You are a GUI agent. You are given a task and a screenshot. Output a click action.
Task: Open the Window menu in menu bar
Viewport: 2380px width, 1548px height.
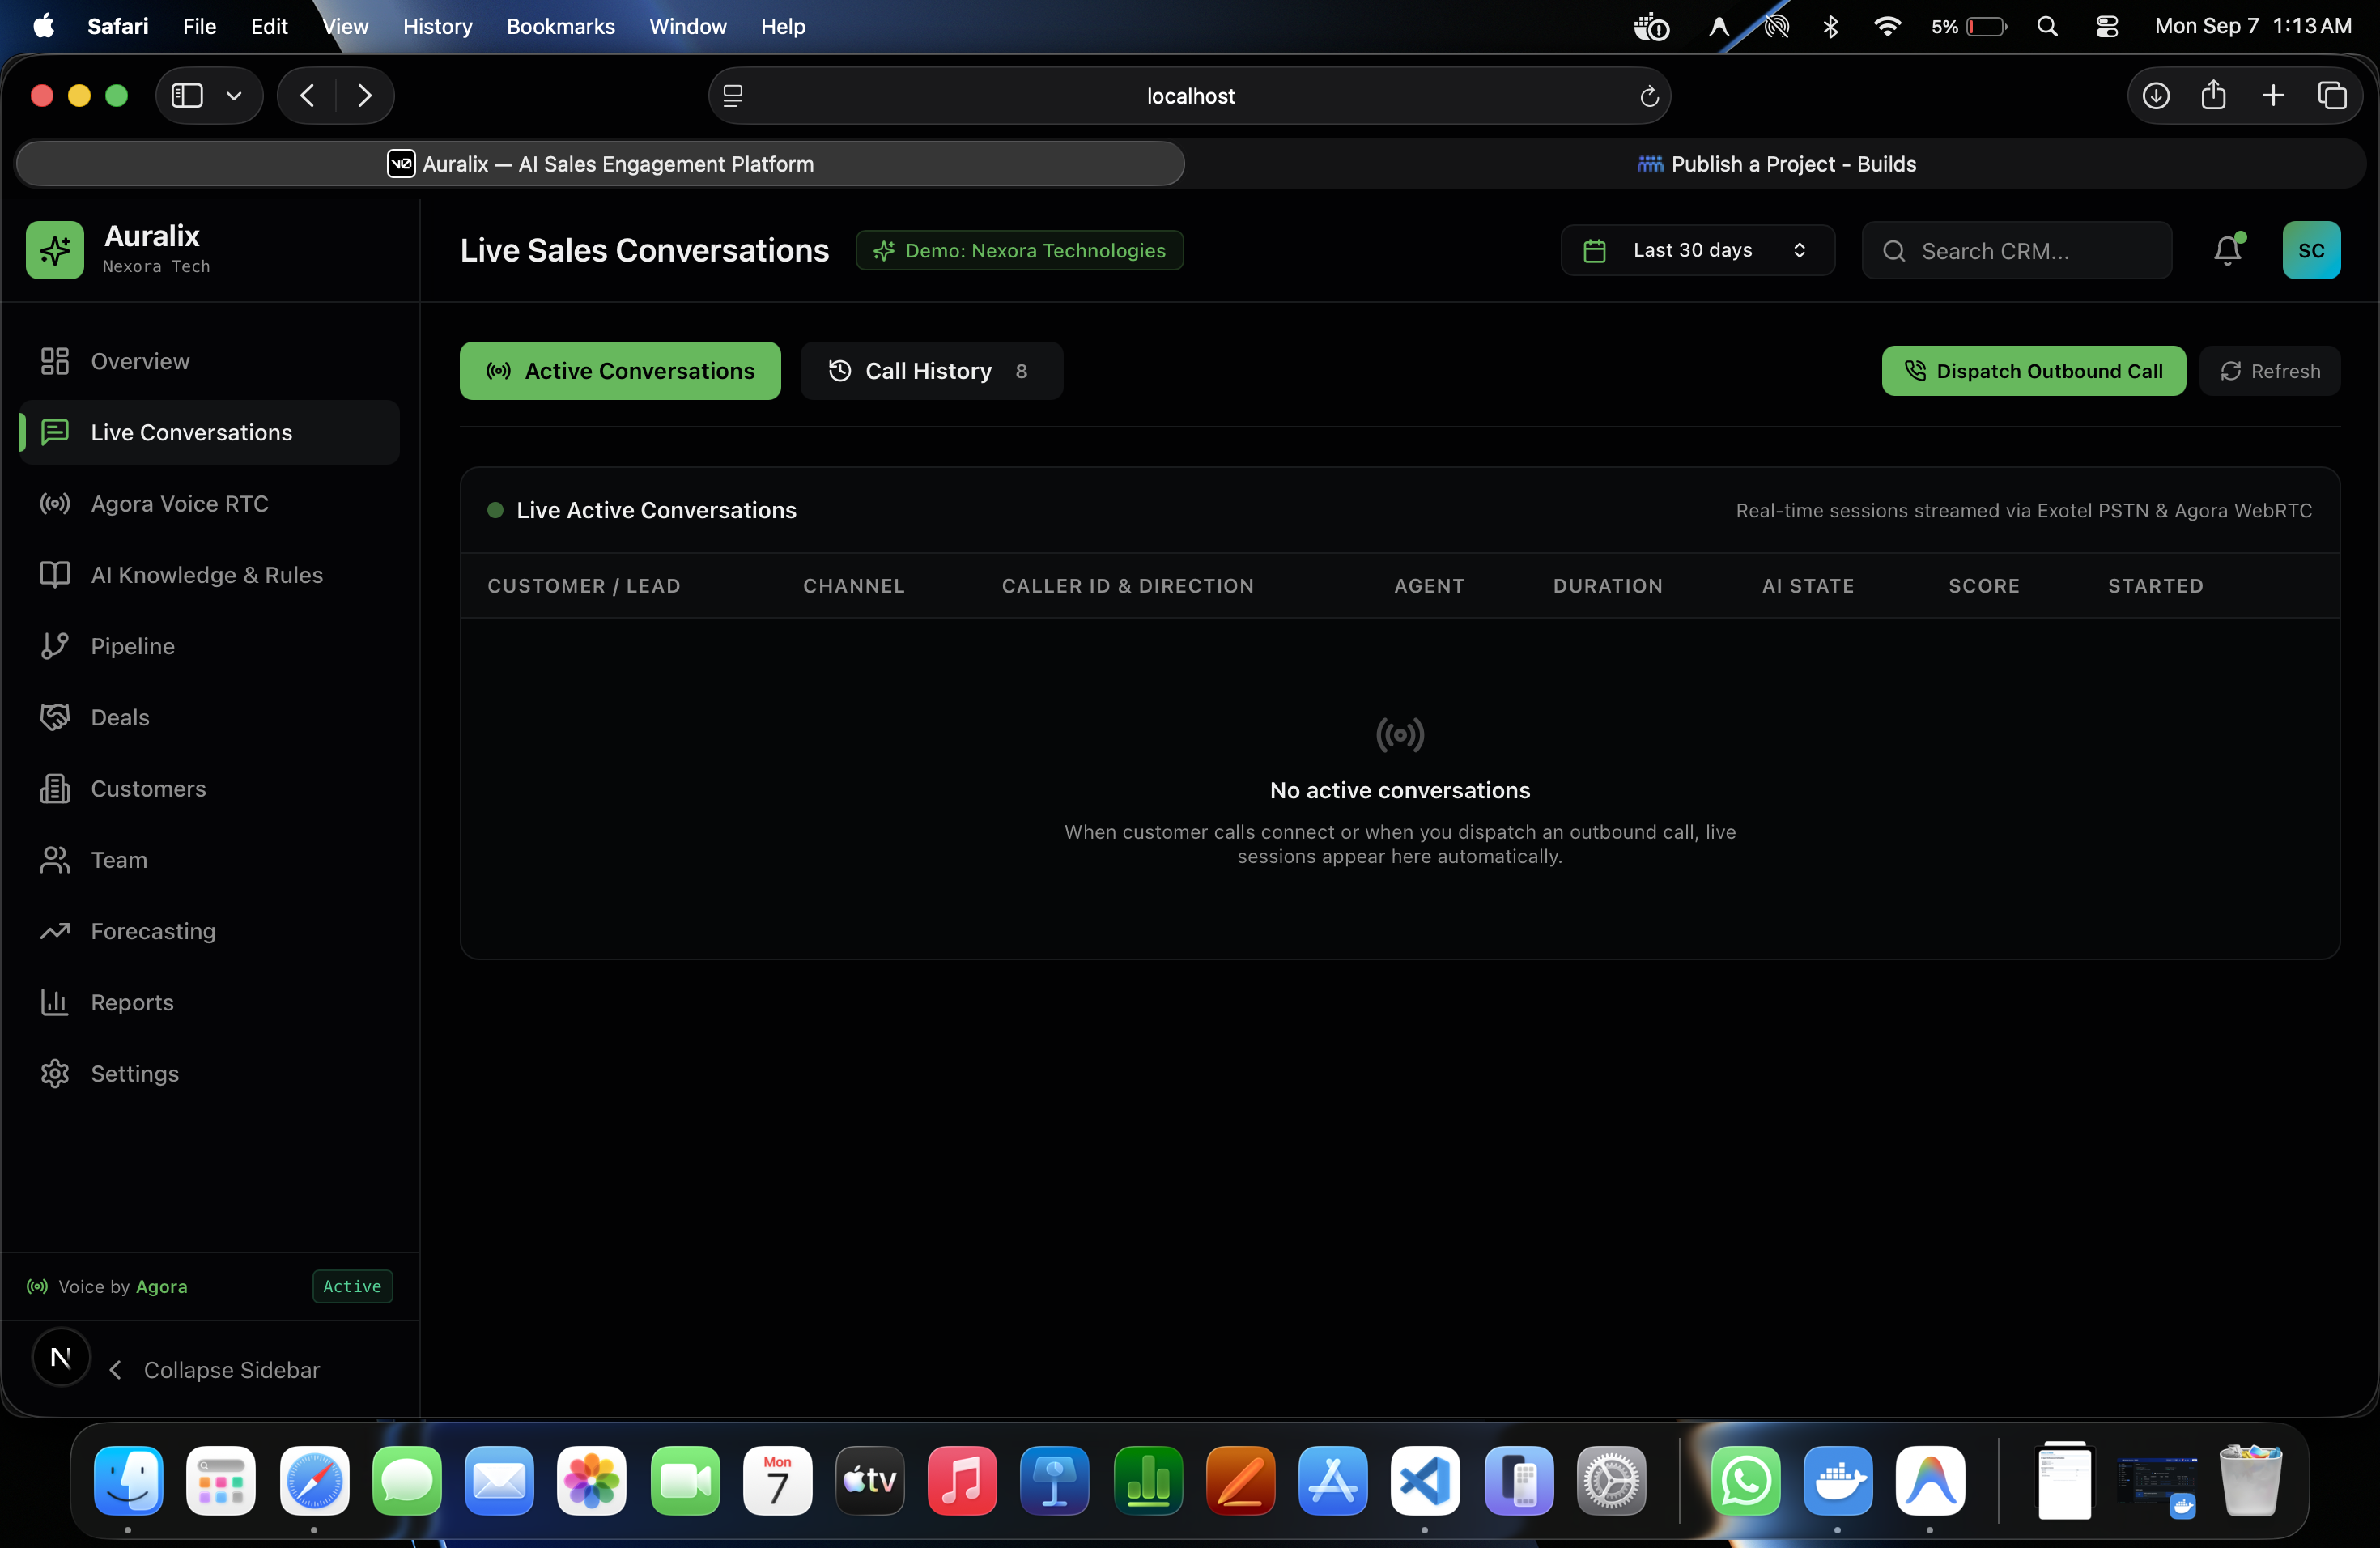(687, 26)
